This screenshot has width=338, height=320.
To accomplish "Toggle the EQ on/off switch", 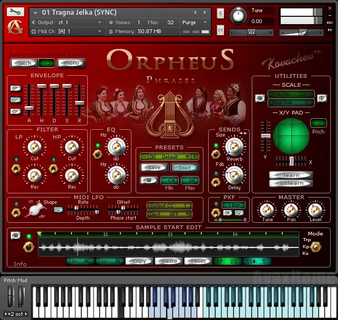I will click(97, 154).
